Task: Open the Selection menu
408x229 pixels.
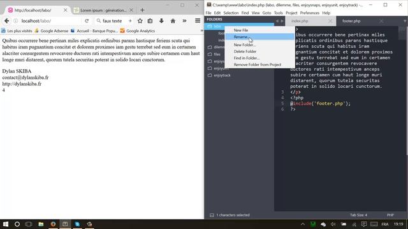Action: pyautogui.click(x=231, y=13)
